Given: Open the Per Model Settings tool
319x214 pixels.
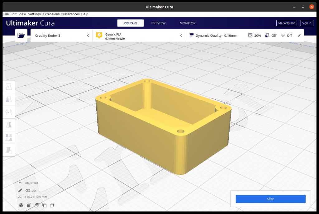Looking at the screenshot, I should tap(9, 137).
